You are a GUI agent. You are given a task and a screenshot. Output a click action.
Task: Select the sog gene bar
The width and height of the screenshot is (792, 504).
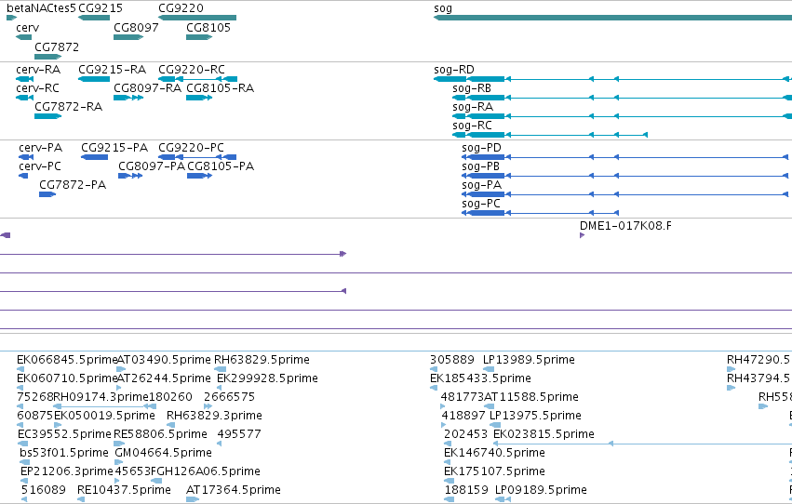click(x=612, y=19)
